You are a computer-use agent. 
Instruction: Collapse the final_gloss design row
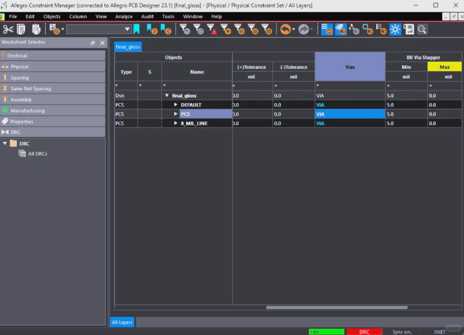point(167,96)
